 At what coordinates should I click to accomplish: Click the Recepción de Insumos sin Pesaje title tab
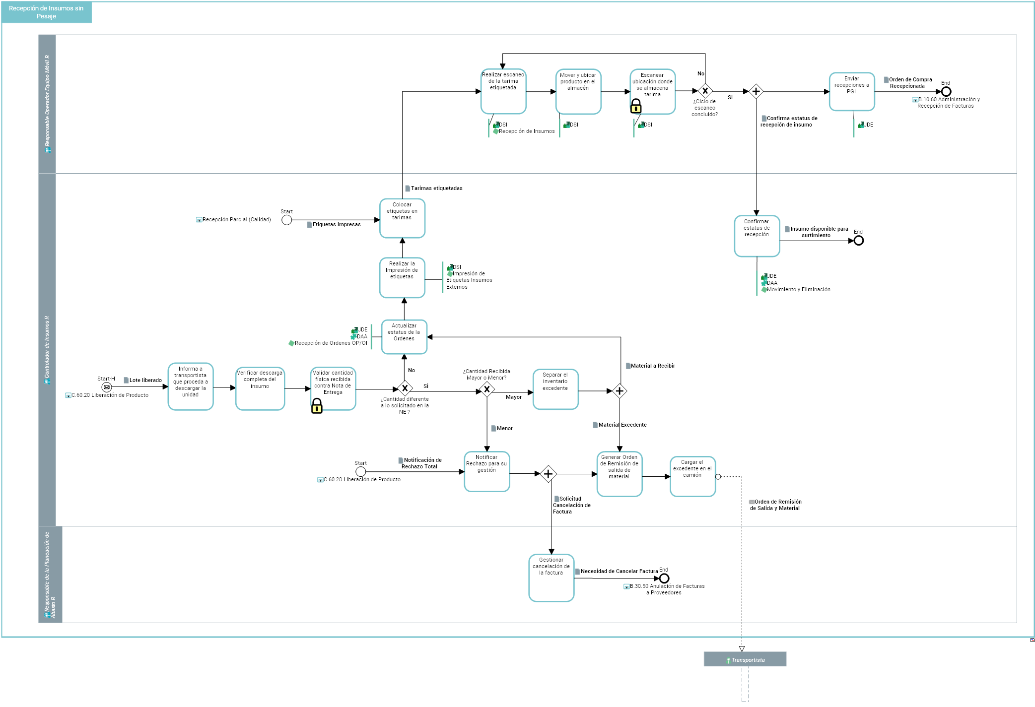(x=47, y=12)
